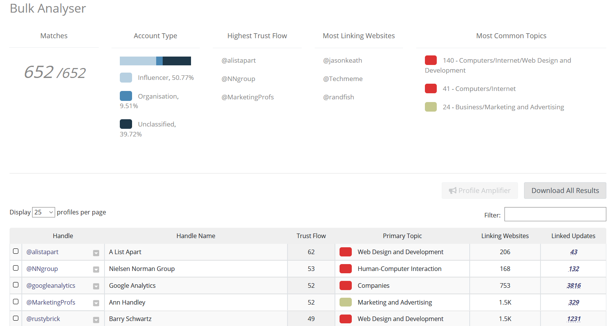
Task: Click the 753 linking websites value
Action: (x=505, y=285)
